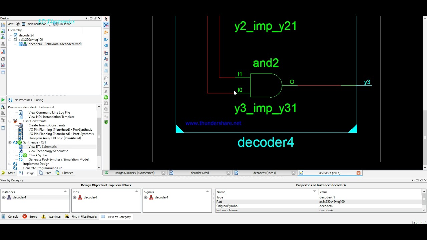Click Generate Post-Synthesis Simulation Model process
Screen dimensions: 427x240
(59, 160)
